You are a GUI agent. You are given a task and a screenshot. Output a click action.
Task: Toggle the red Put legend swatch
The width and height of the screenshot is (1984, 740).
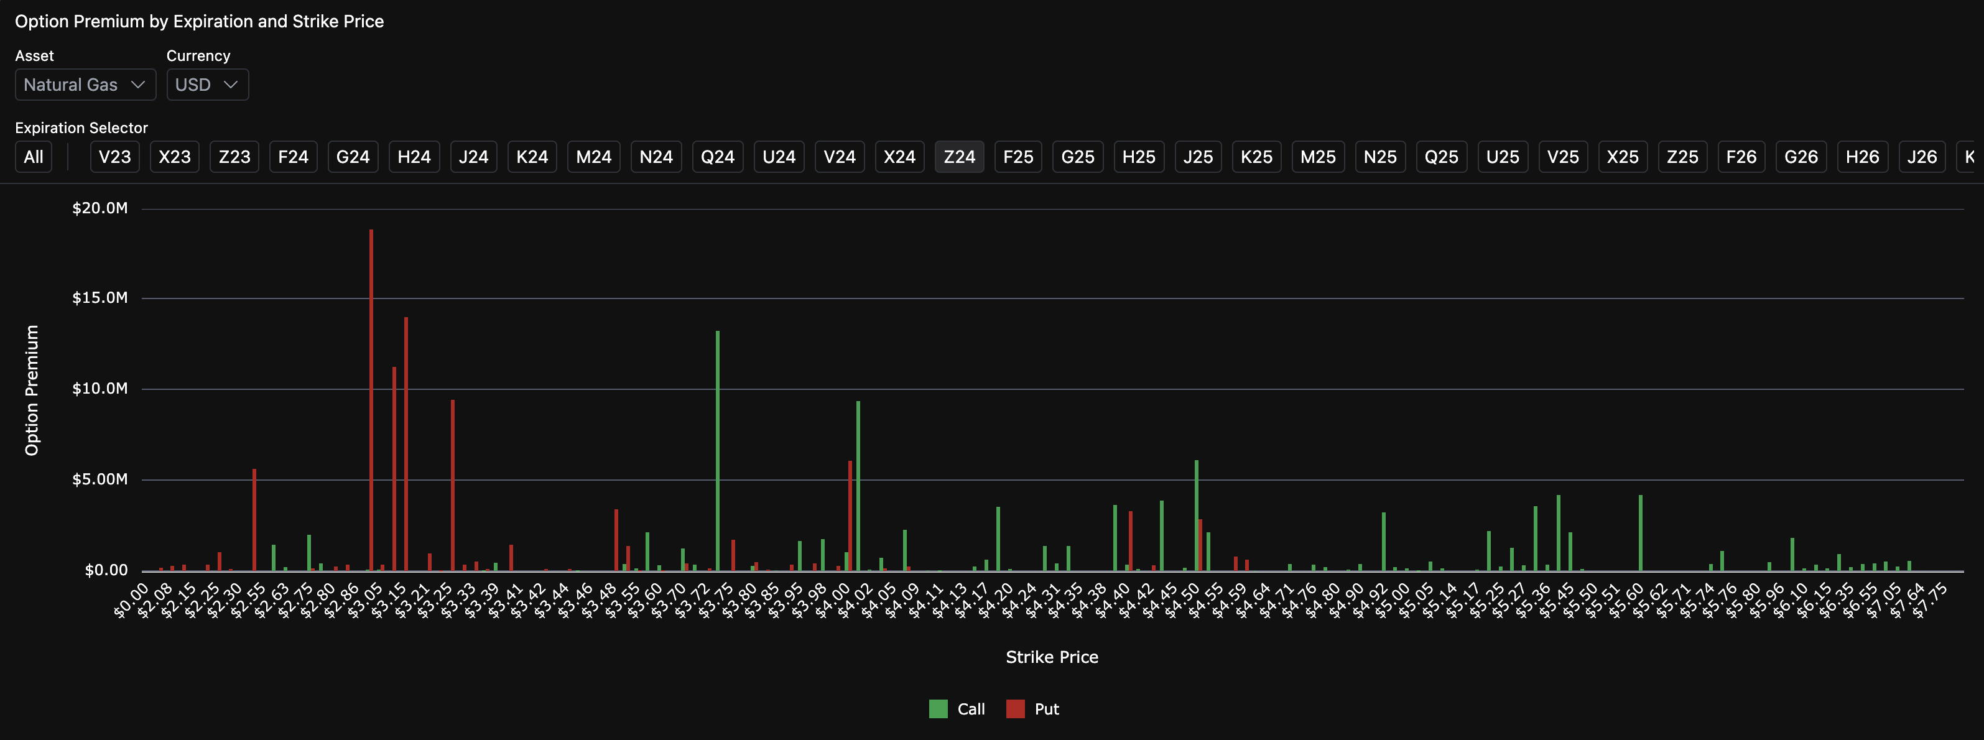(x=1016, y=709)
